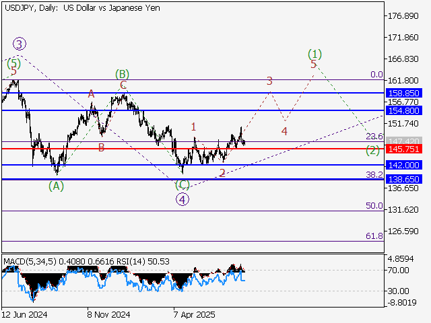
Task: Click the green (2) projected wave label
Action: (x=371, y=150)
